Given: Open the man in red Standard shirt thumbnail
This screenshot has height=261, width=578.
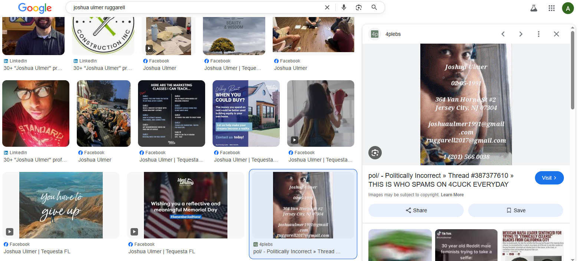Looking at the screenshot, I should (36, 113).
